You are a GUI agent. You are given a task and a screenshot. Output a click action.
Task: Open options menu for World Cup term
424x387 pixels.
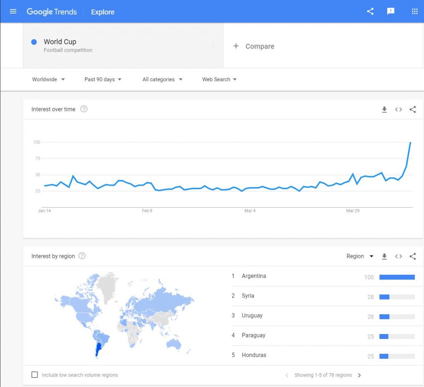[x=213, y=45]
